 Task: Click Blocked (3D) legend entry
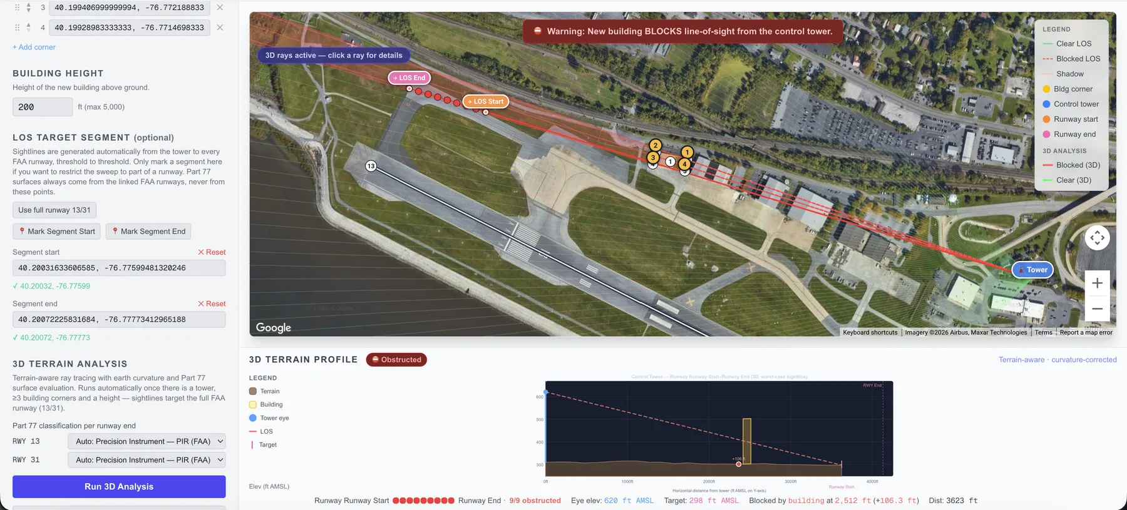(x=1071, y=165)
